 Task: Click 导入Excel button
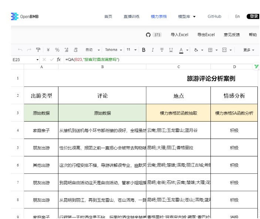[x=179, y=35]
